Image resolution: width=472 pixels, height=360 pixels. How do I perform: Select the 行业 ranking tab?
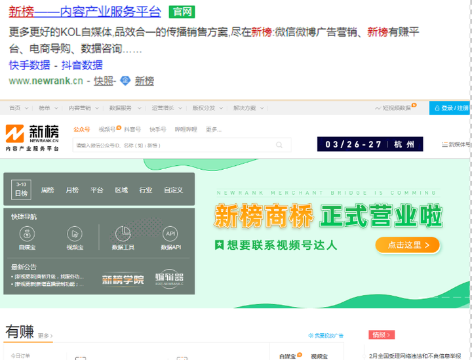coord(146,190)
